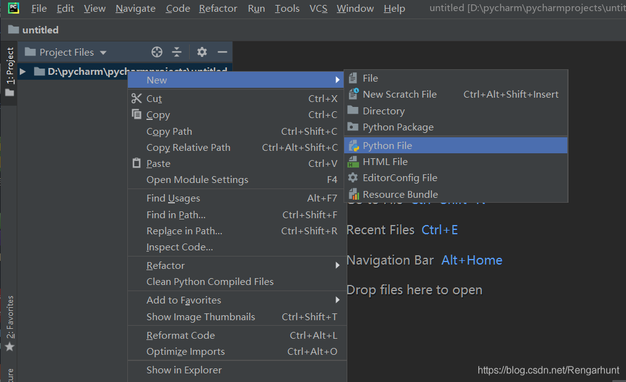This screenshot has width=626, height=382.
Task: Click the untitled breadcrumb in navigation bar
Action: click(40, 30)
